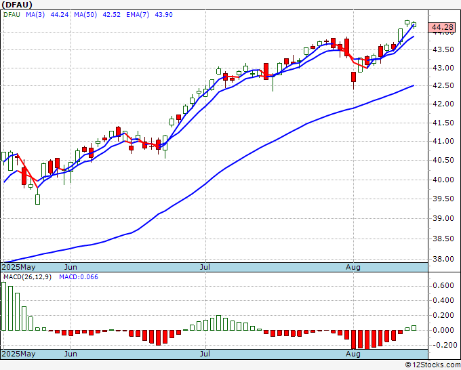Screen dimensions: 461x370
Task: Click the MACD(26,12,9) indicator label
Action: pos(27,277)
